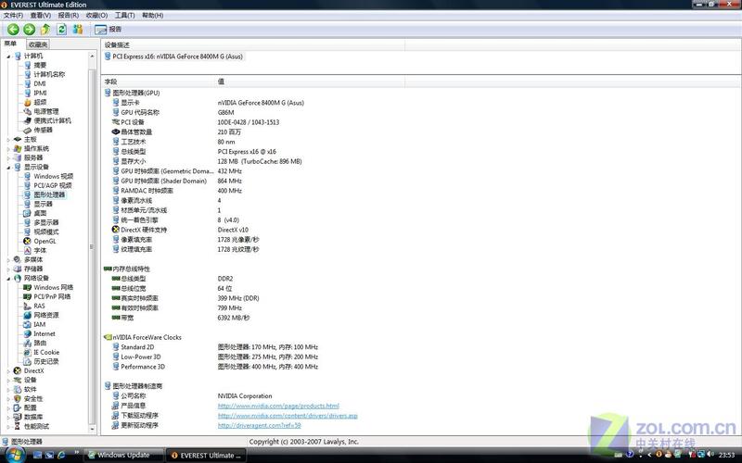Expand the 多媒体 tree node
The height and width of the screenshot is (463, 742).
click(8, 260)
